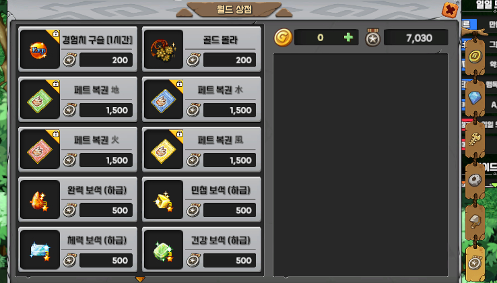Click the 골드 볼라 price field showing 200

pos(230,60)
